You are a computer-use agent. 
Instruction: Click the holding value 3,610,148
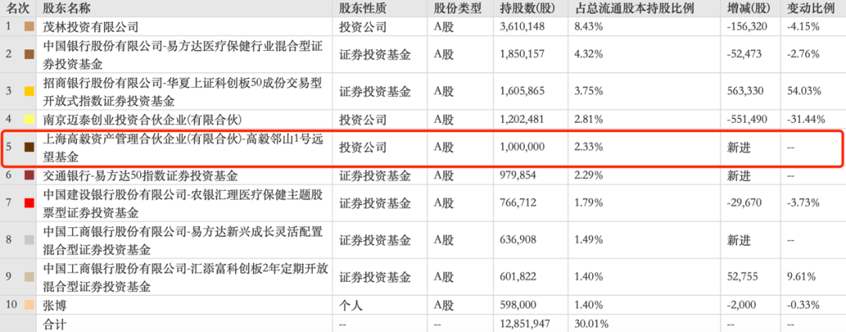tap(522, 26)
